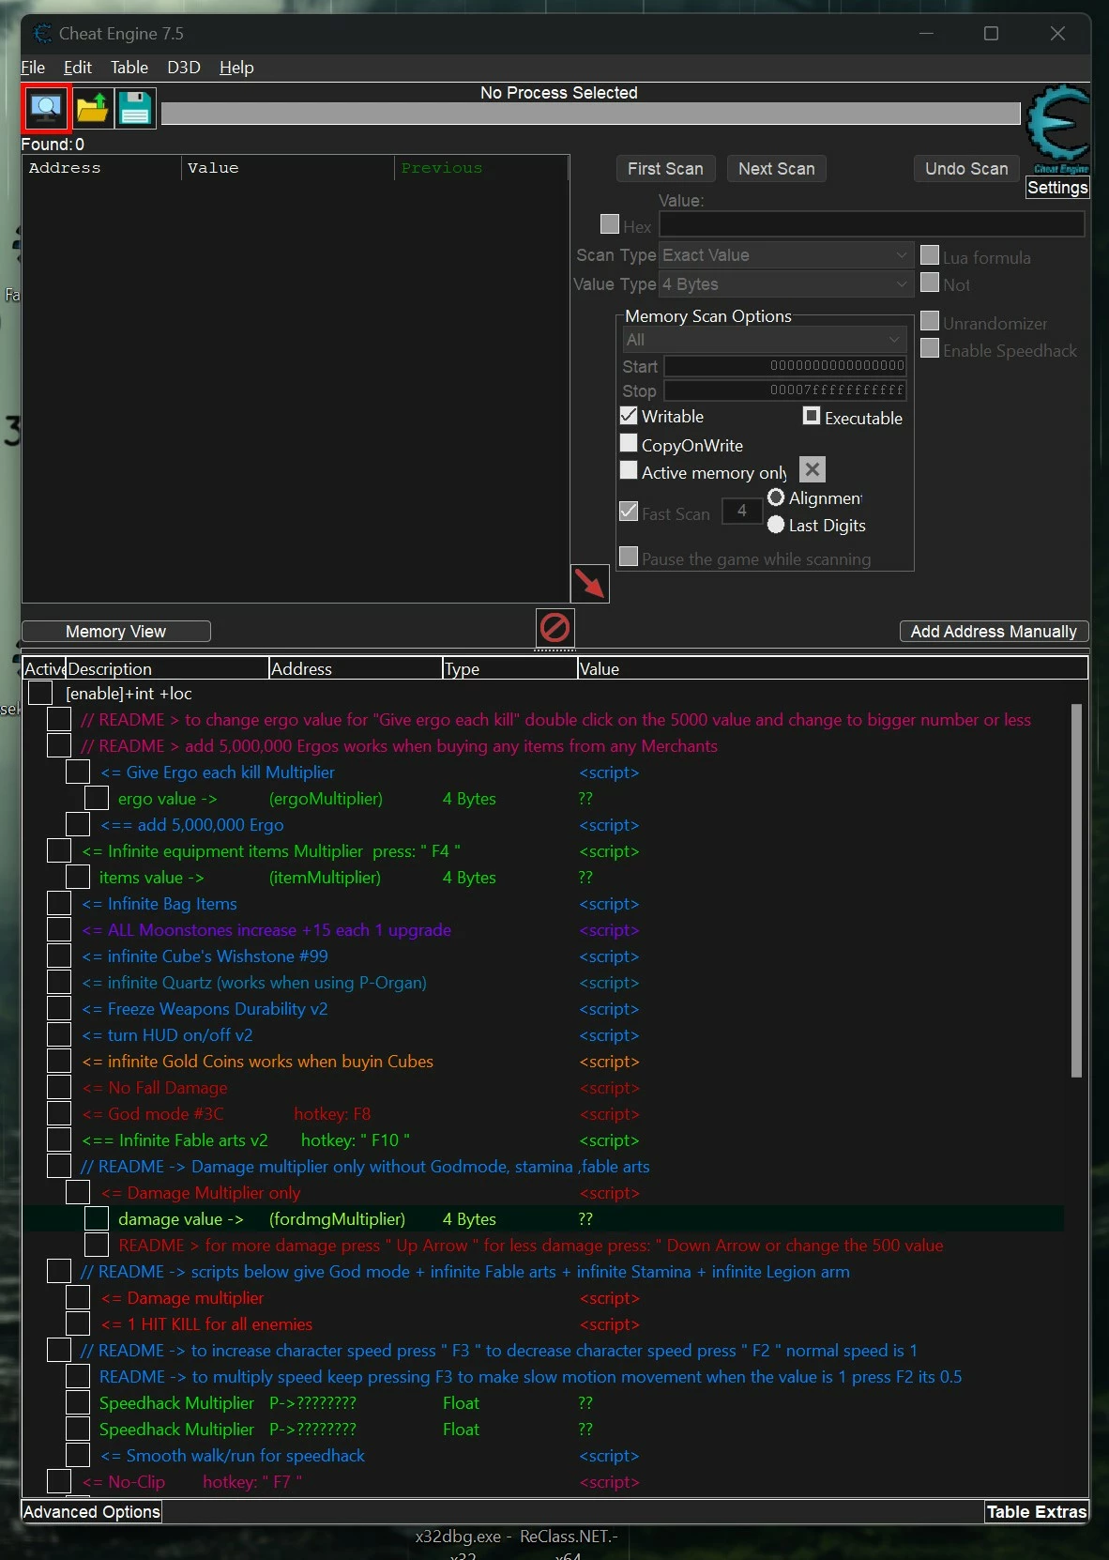
Task: Toggle Pause the game while scanning
Action: click(x=629, y=557)
